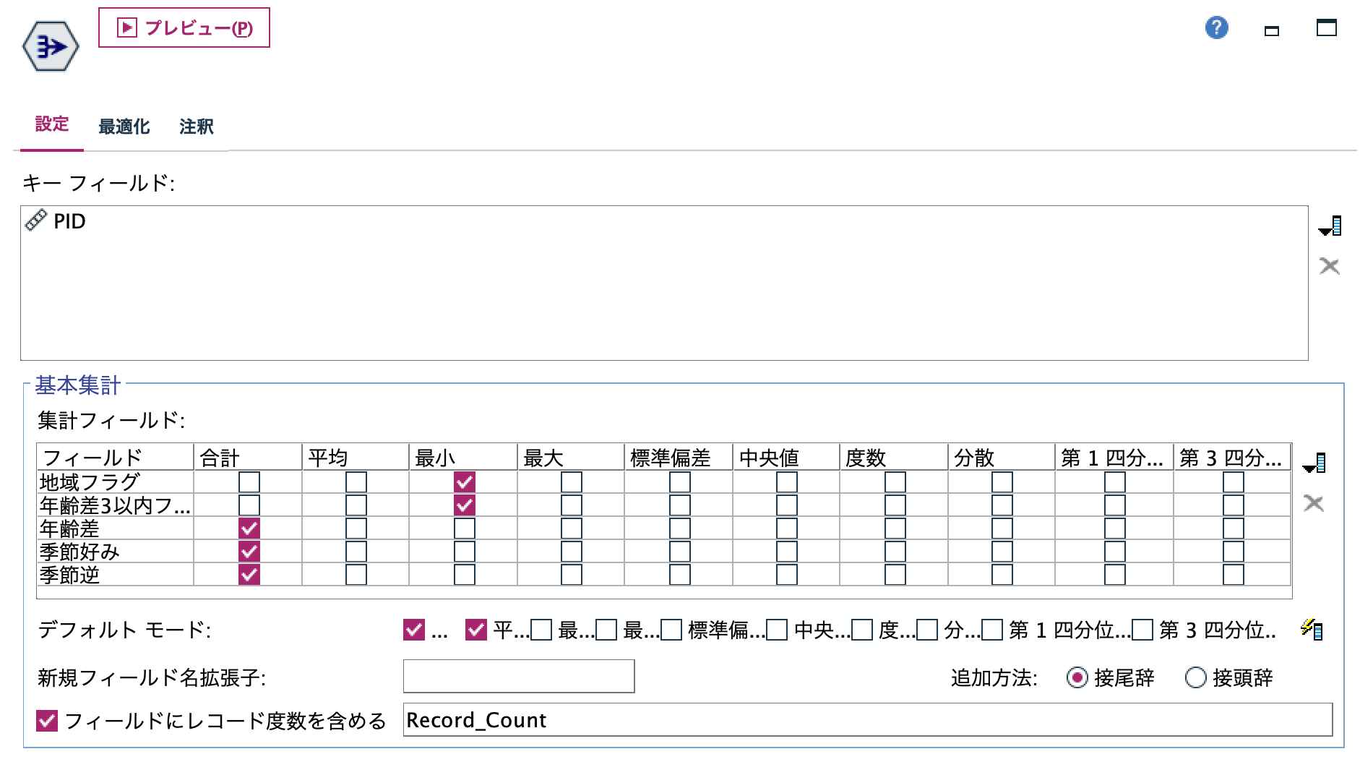Select the 接頭辞 radio button

[x=1196, y=679]
